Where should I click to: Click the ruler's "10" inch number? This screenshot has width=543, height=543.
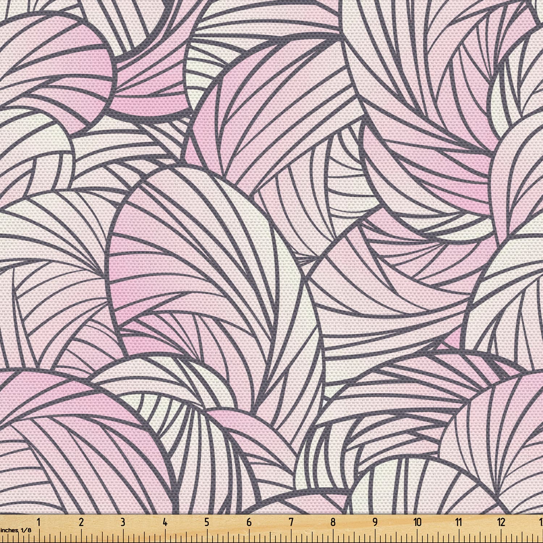tap(417, 522)
